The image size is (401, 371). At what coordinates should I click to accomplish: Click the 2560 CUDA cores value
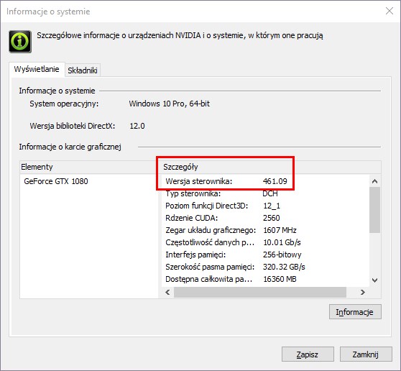click(x=272, y=218)
